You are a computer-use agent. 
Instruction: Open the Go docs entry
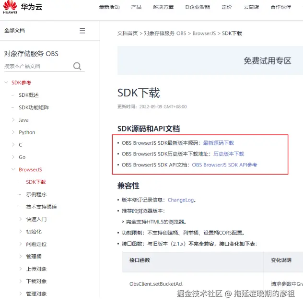point(22,157)
